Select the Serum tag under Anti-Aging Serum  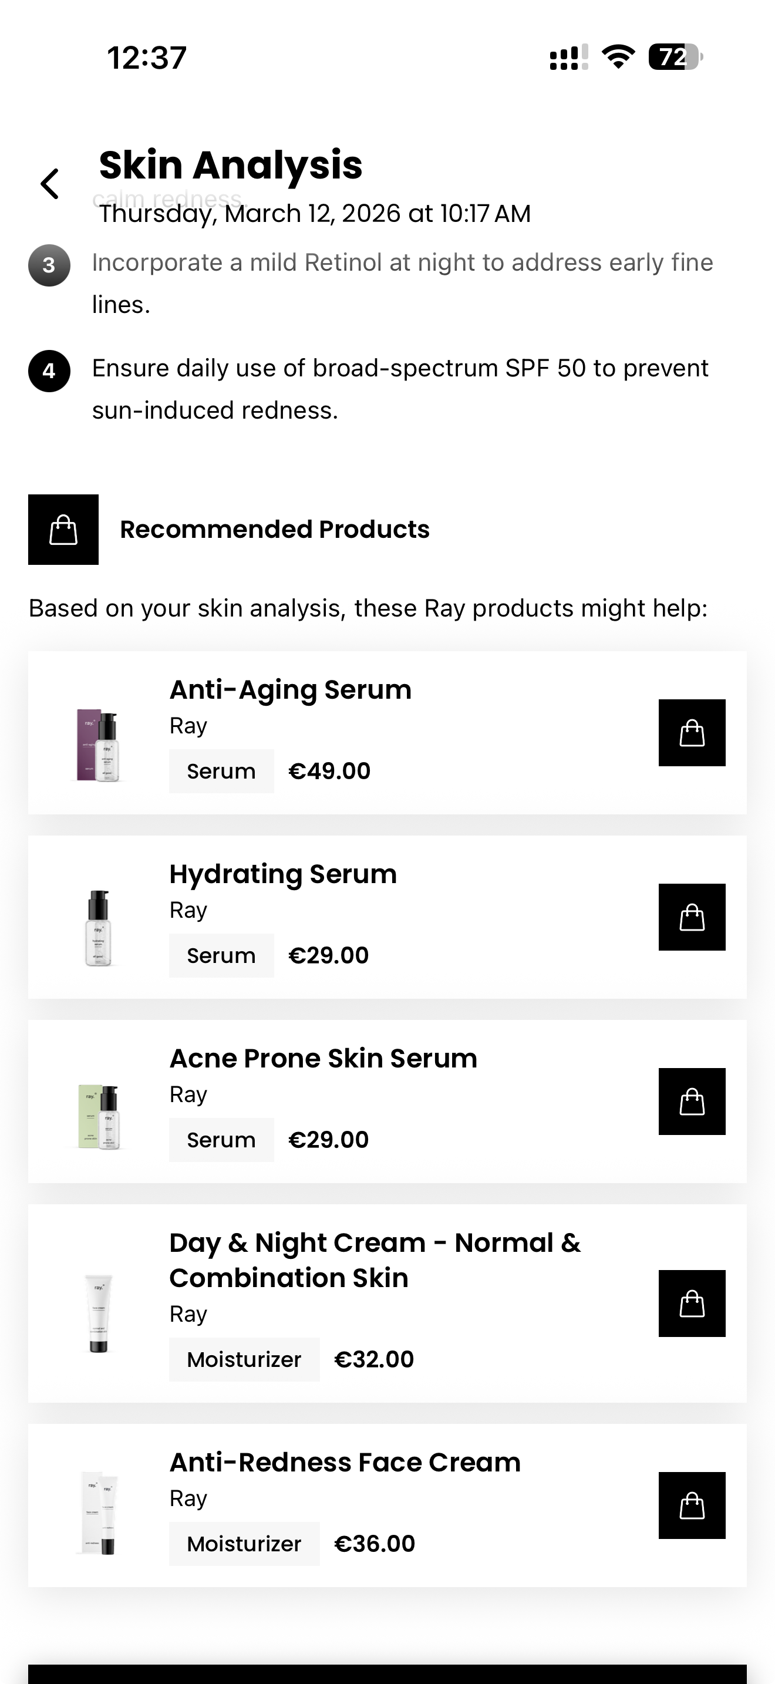221,771
